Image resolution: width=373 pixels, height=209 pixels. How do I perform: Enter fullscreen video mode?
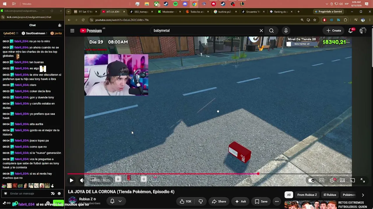pos(363,180)
